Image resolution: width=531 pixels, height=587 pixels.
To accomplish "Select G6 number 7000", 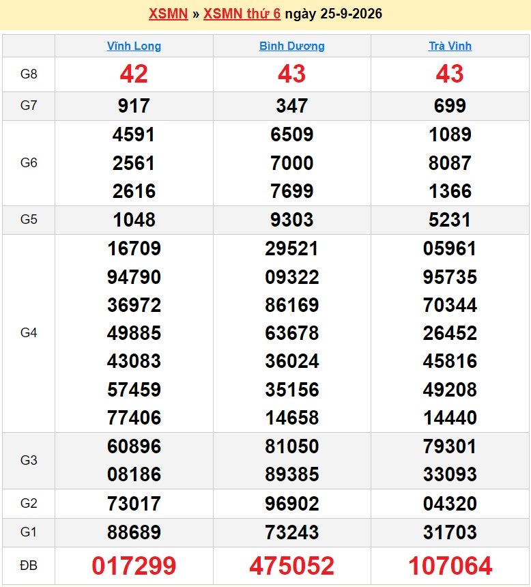I will coord(292,163).
